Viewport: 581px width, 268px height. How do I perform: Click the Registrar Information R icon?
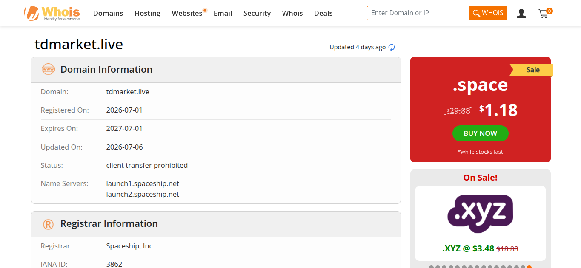48,224
